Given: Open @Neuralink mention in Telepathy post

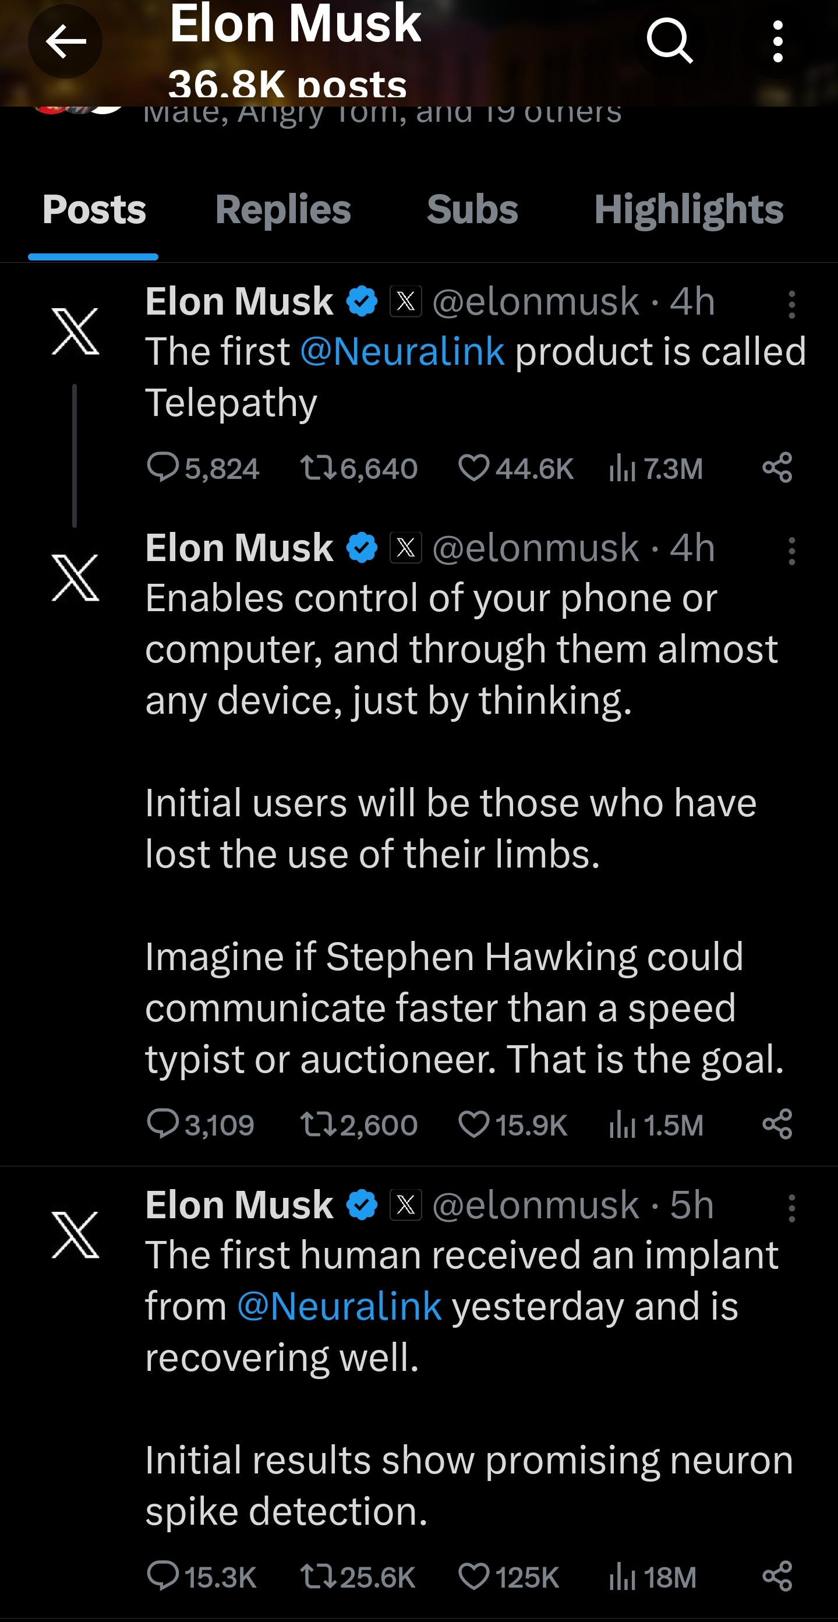Looking at the screenshot, I should coord(402,351).
